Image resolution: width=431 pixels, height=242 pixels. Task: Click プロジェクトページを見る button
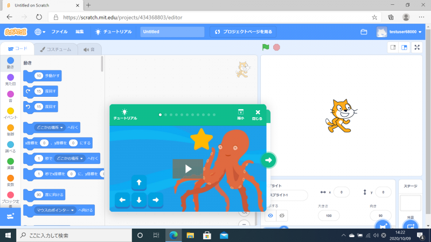[243, 32]
